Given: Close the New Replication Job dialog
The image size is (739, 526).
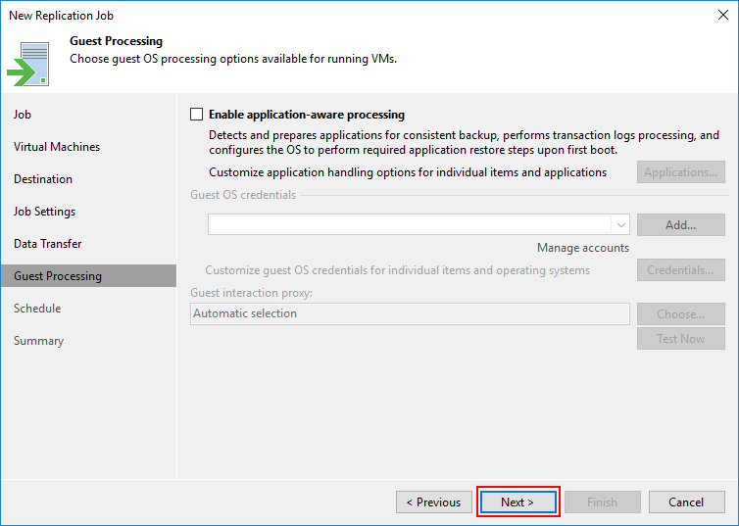Looking at the screenshot, I should click(x=723, y=15).
